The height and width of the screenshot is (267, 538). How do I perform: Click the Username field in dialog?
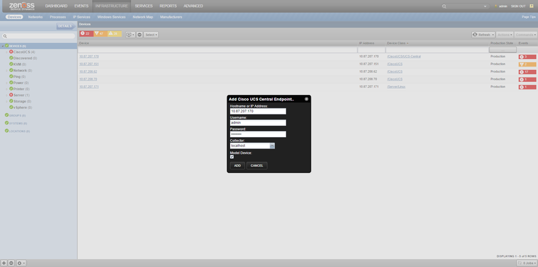tap(258, 123)
